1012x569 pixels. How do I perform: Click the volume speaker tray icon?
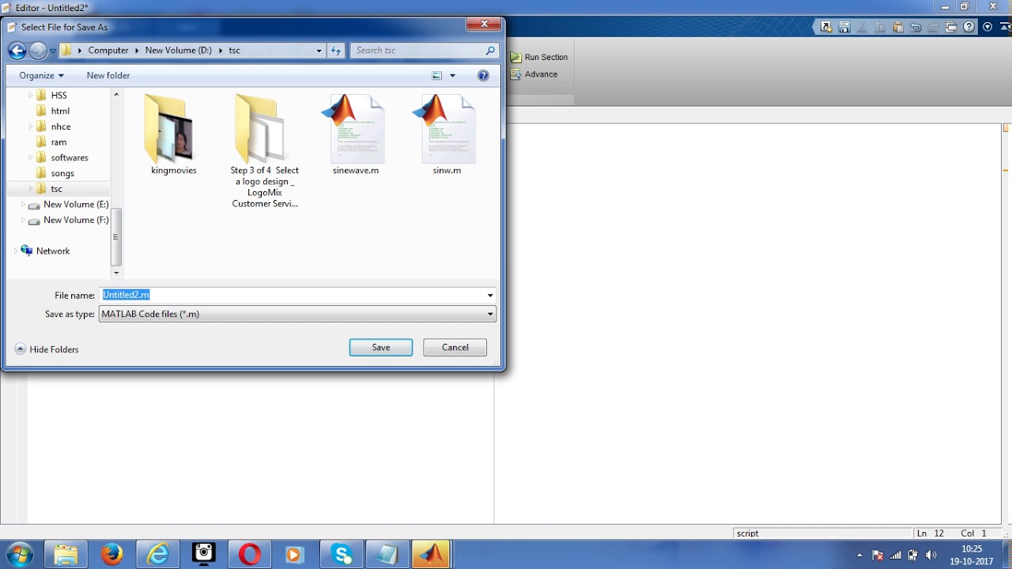pyautogui.click(x=931, y=555)
